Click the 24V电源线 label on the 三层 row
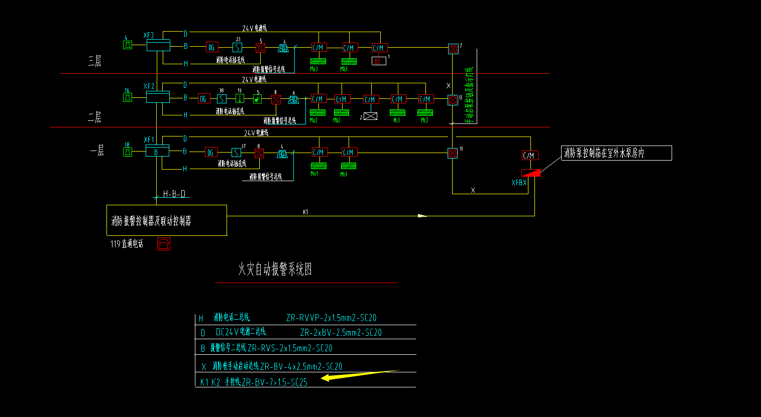The height and width of the screenshot is (417, 761). [x=255, y=28]
